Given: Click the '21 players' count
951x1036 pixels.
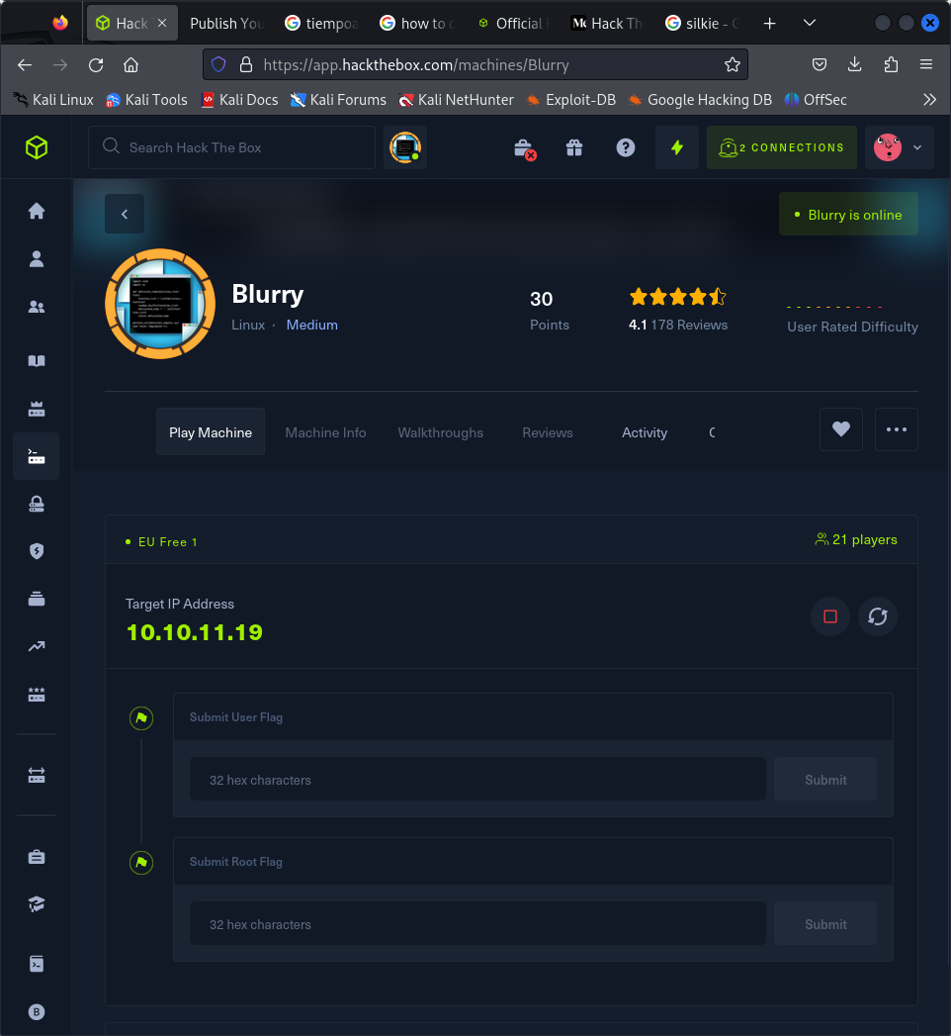Looking at the screenshot, I should 857,540.
